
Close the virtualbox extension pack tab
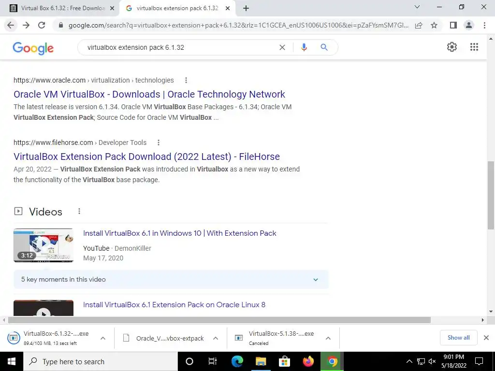point(228,9)
